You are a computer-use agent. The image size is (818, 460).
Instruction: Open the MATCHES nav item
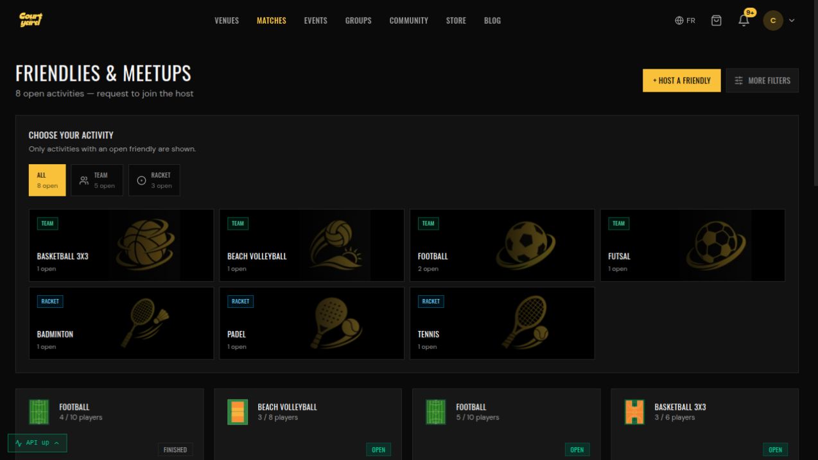point(272,21)
